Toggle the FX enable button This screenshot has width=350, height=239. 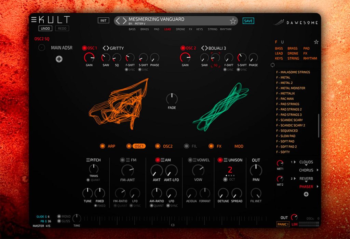[211, 146]
